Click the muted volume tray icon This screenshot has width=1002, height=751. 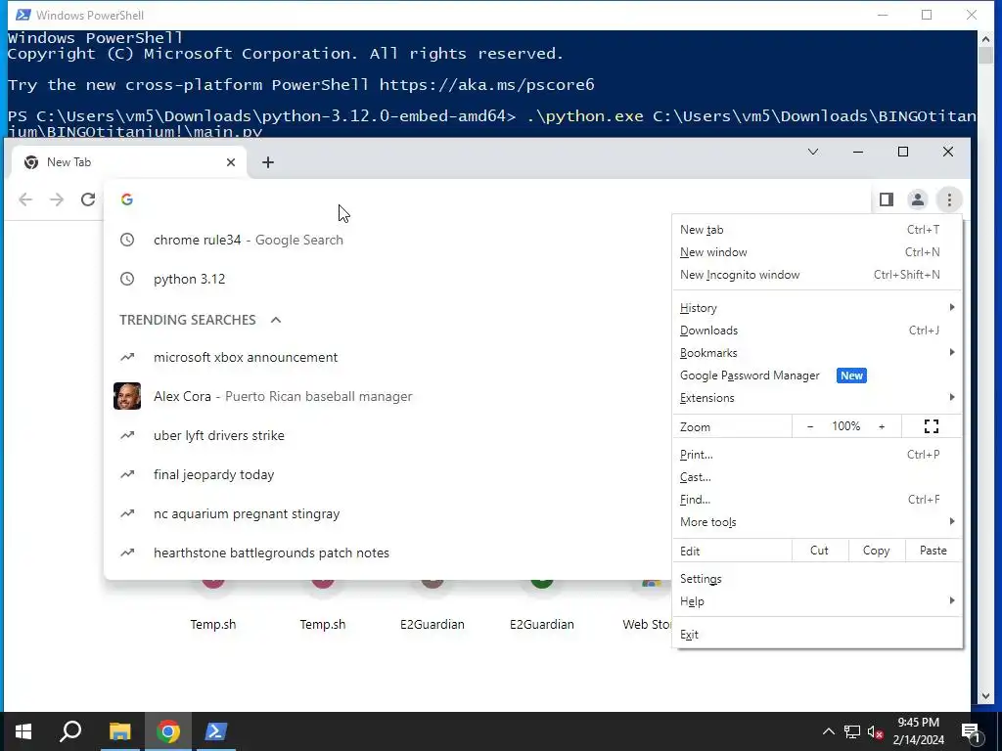pos(875,731)
